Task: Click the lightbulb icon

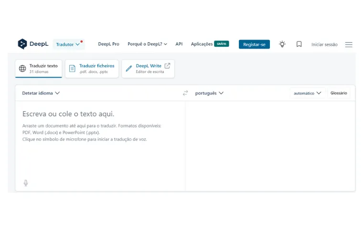Action: click(x=282, y=44)
